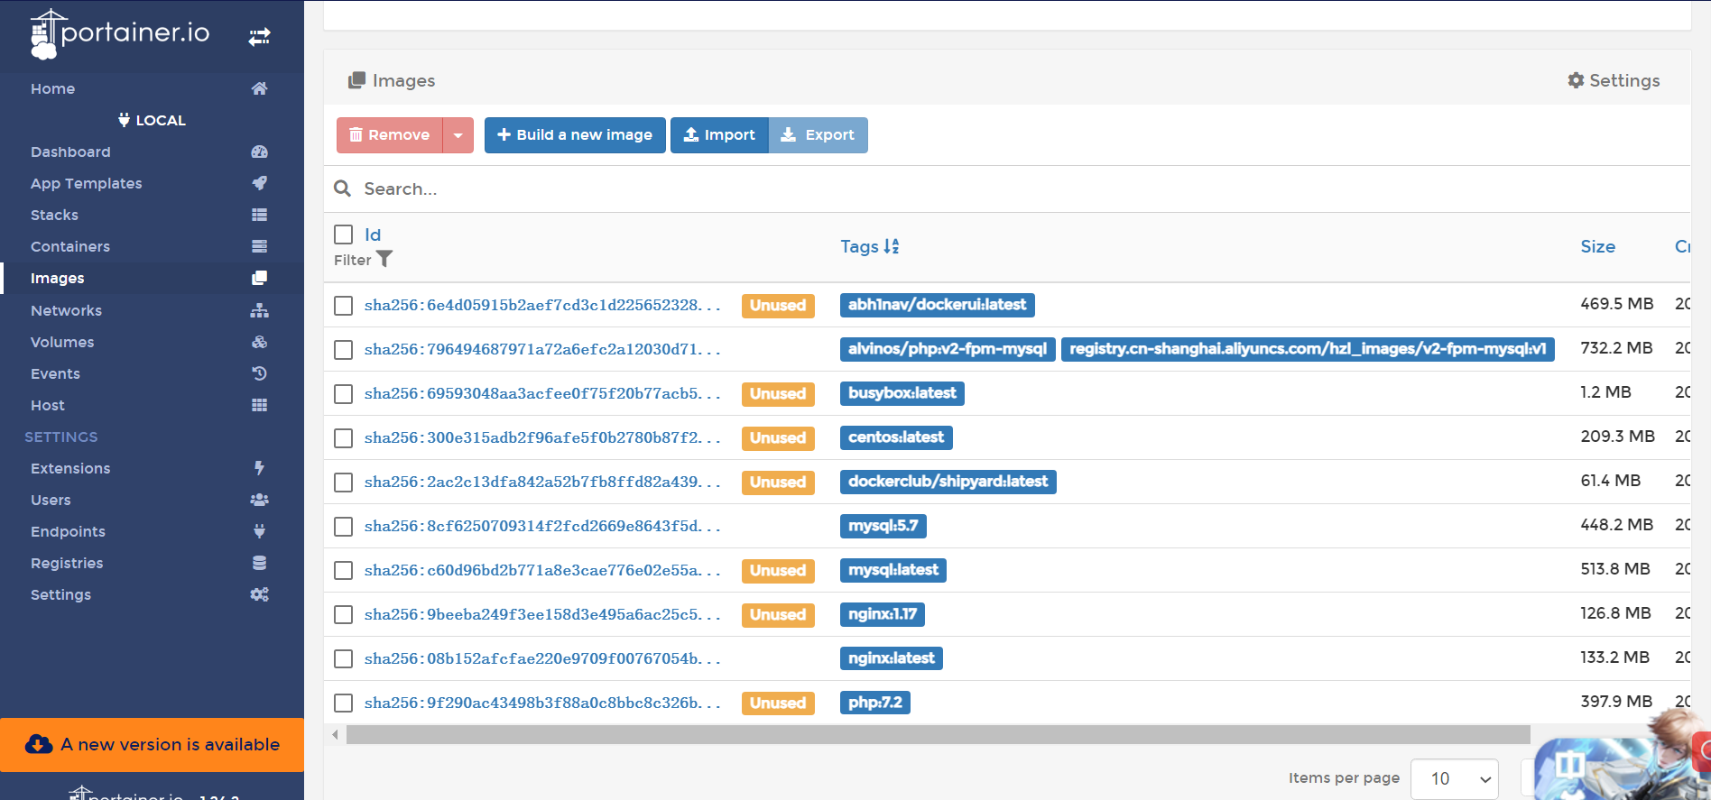Screen dimensions: 1711x800
Task: Click the Dashboard gauge icon
Action: click(259, 152)
